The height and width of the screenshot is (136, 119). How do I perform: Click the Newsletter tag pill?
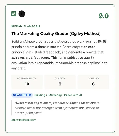(x=22, y=95)
